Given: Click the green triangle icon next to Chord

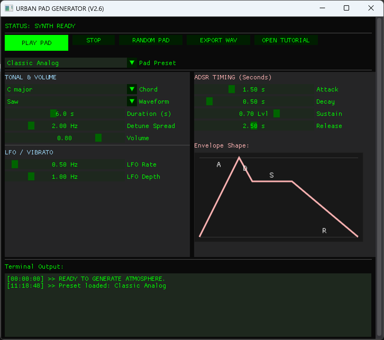Looking at the screenshot, I should (132, 89).
